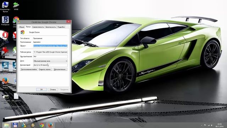The image size is (227, 128).
Task: Click the Применить button
Action: pyautogui.click(x=64, y=90)
